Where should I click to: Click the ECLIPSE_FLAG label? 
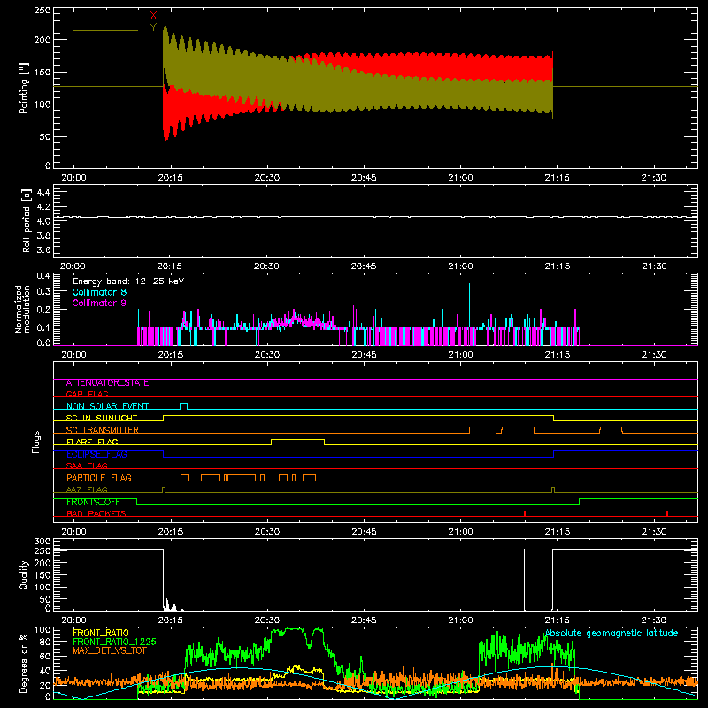click(96, 454)
